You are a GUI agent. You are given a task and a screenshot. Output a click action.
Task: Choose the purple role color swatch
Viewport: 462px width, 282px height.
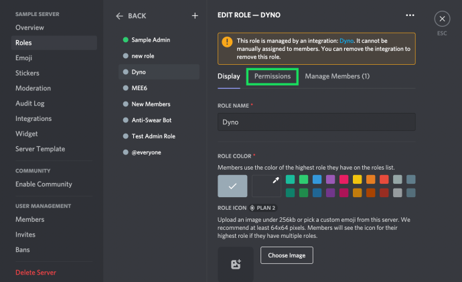coord(330,179)
